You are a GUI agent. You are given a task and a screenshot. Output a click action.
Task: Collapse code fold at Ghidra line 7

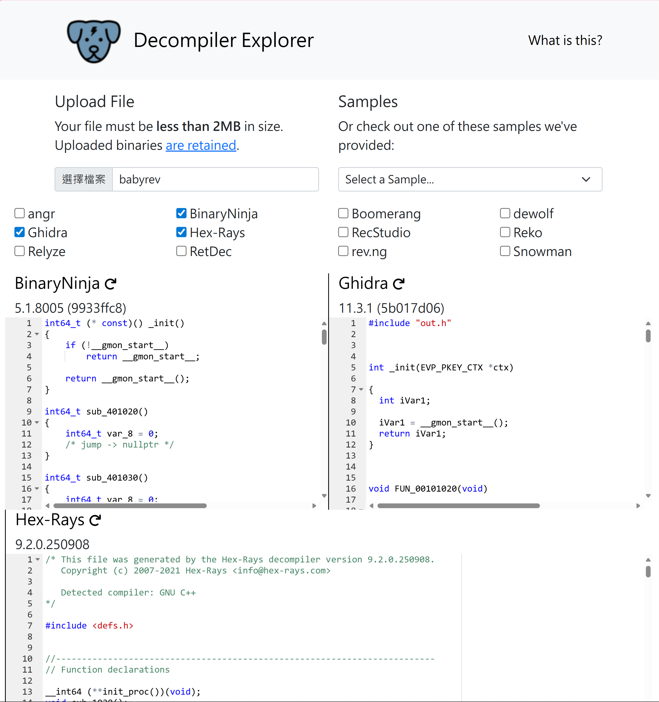coord(361,389)
